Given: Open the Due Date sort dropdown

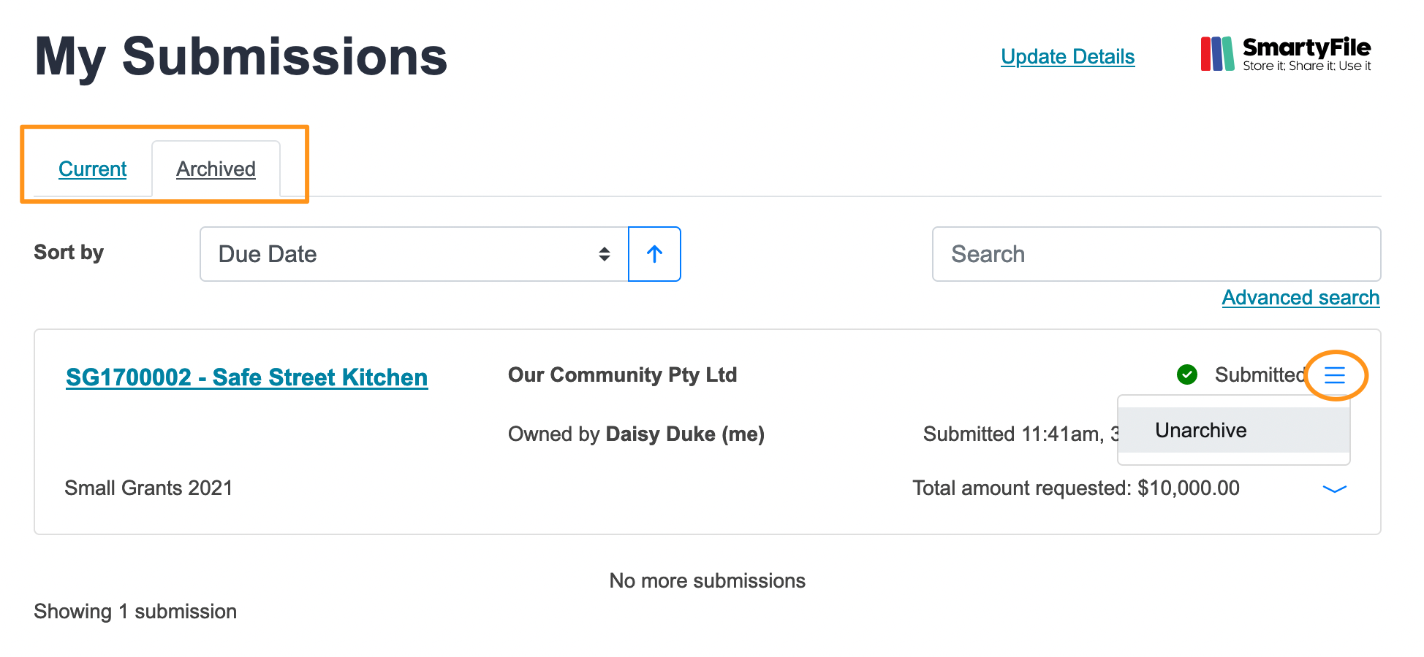Looking at the screenshot, I should [x=414, y=254].
